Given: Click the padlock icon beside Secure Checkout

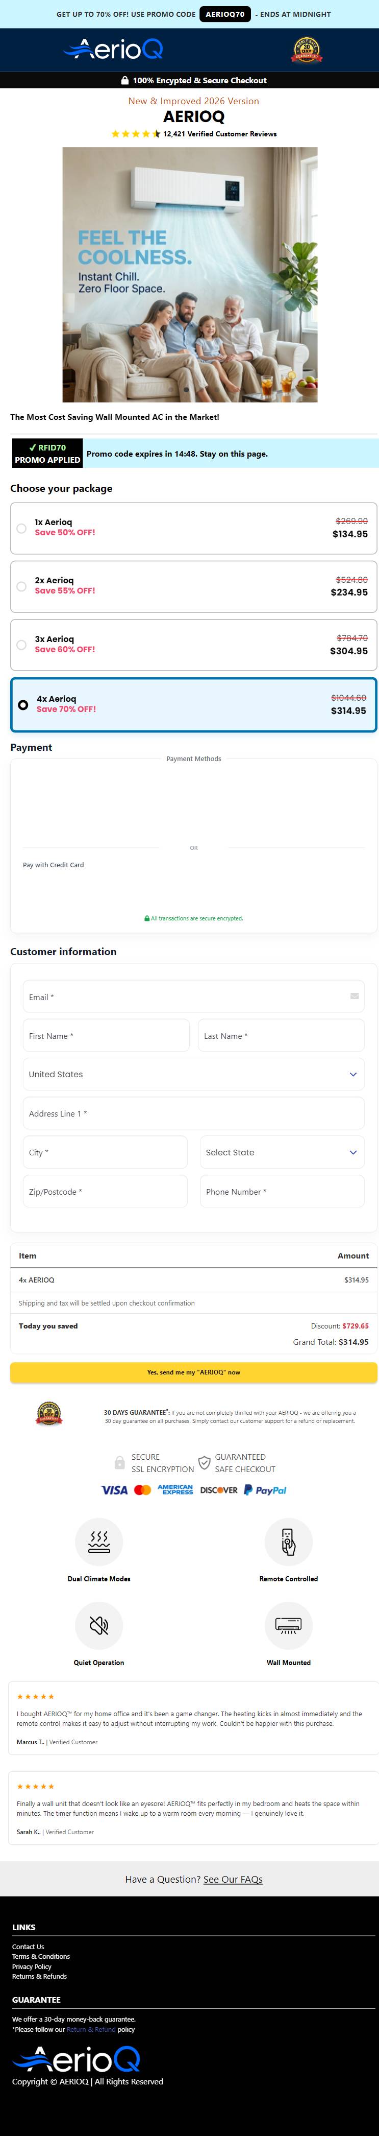Looking at the screenshot, I should 125,80.
